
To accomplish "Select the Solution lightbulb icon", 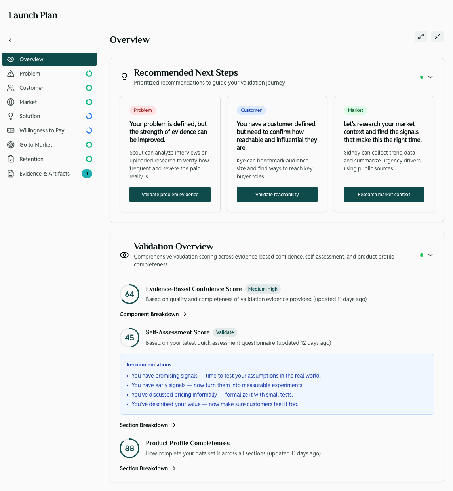I will pos(11,116).
